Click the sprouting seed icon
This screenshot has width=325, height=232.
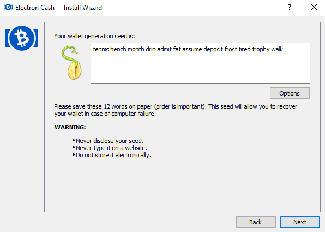pos(71,63)
